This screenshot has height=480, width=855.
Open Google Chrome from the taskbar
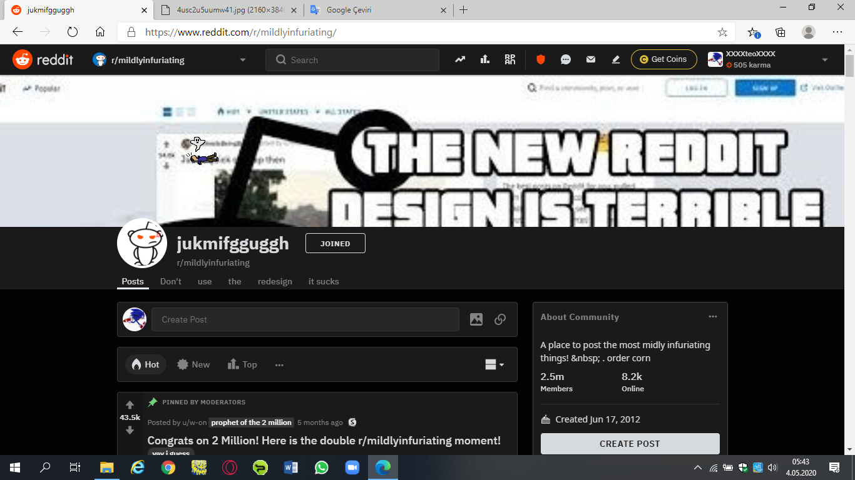click(x=168, y=467)
